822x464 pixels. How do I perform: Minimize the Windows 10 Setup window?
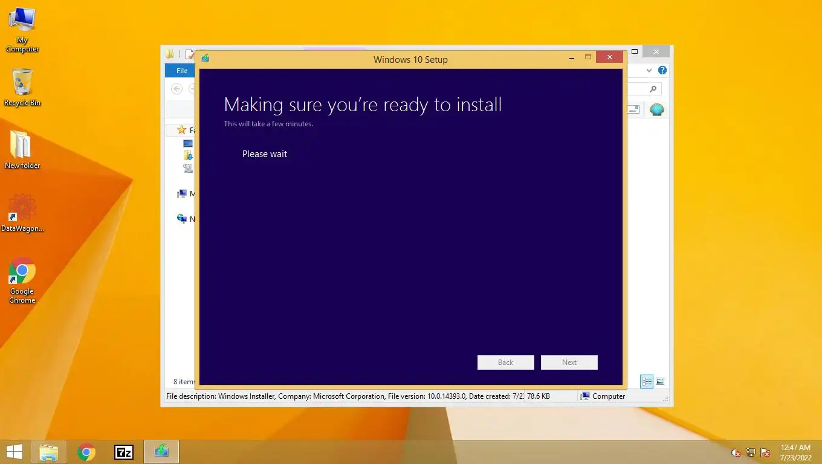pyautogui.click(x=571, y=58)
